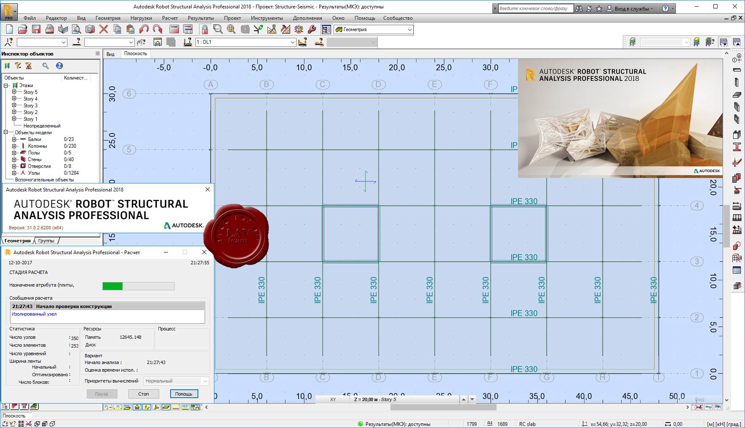The height and width of the screenshot is (428, 745).
Task: Toggle local coordinate system display button
Action: (x=157, y=407)
